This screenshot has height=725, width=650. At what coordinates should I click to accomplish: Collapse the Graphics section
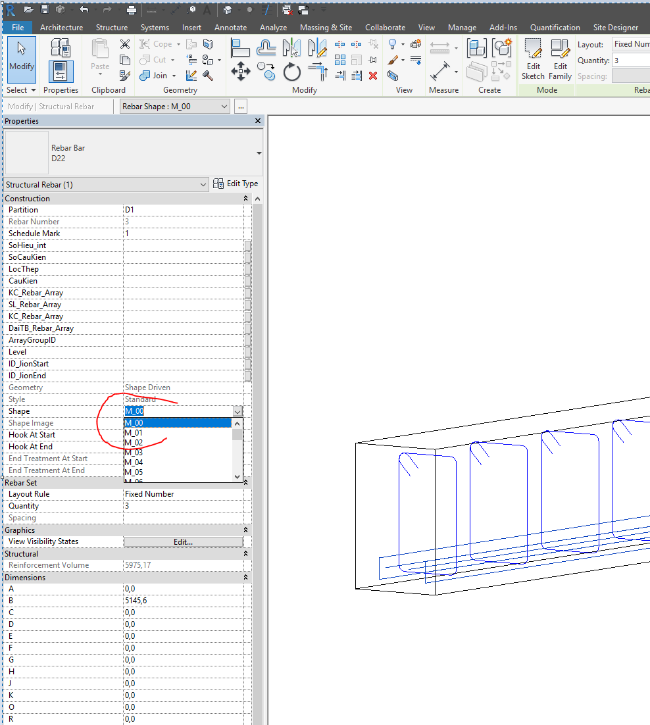245,530
